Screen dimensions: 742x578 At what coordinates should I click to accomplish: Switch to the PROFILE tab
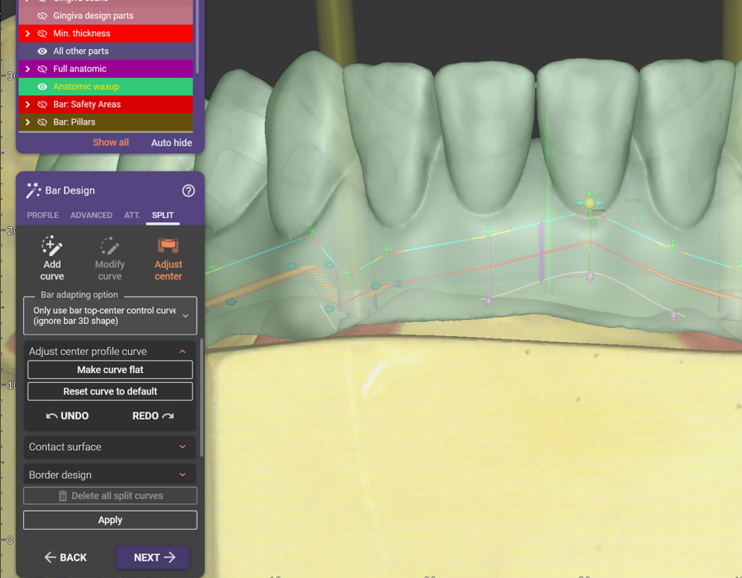42,215
